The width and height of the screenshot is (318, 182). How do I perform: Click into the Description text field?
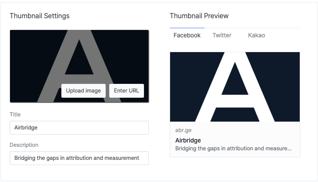pyautogui.click(x=79, y=158)
